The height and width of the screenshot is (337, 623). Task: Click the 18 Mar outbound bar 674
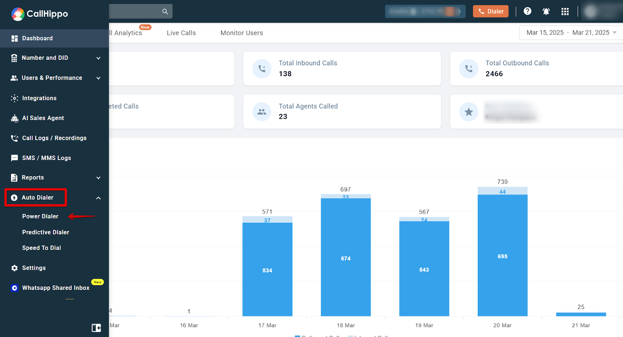[x=346, y=257]
